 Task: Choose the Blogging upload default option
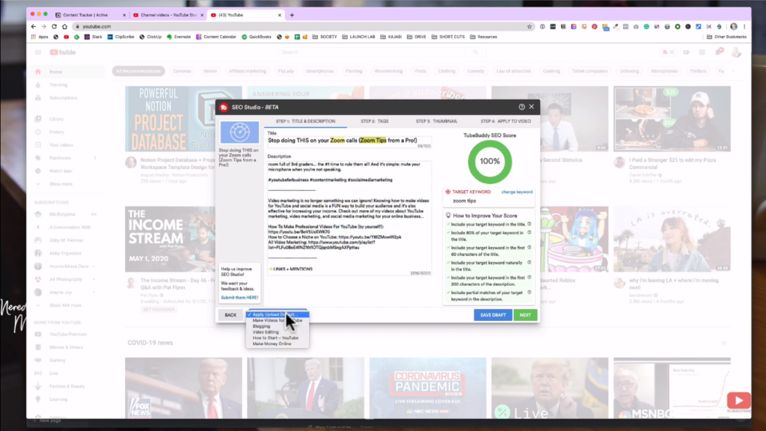(278, 326)
